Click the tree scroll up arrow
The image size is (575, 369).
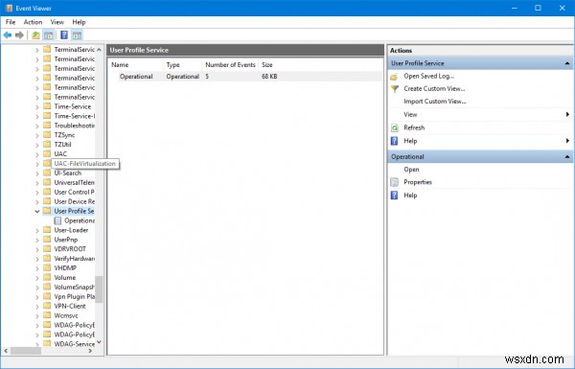99,50
